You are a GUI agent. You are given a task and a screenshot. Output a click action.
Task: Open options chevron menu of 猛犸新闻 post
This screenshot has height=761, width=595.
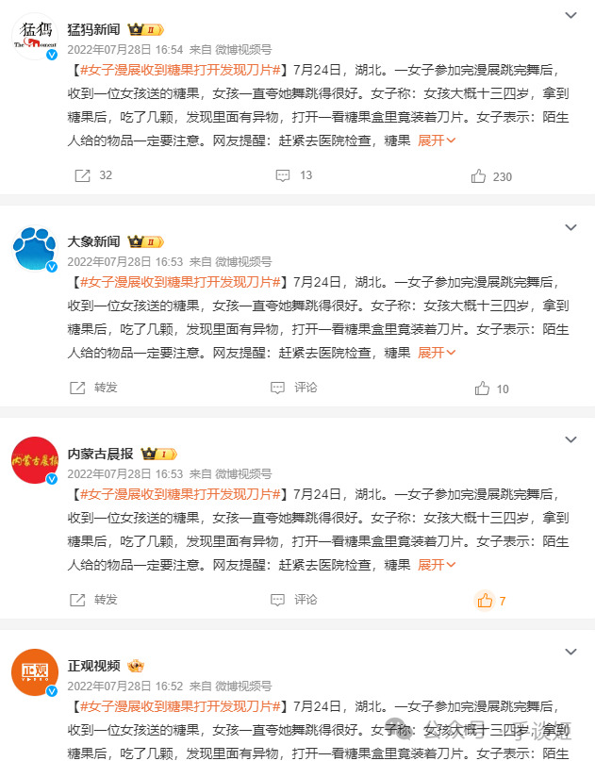pos(570,15)
